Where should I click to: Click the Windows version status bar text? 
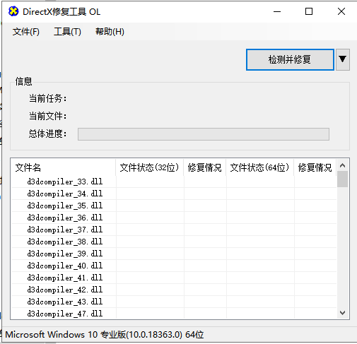point(105,335)
